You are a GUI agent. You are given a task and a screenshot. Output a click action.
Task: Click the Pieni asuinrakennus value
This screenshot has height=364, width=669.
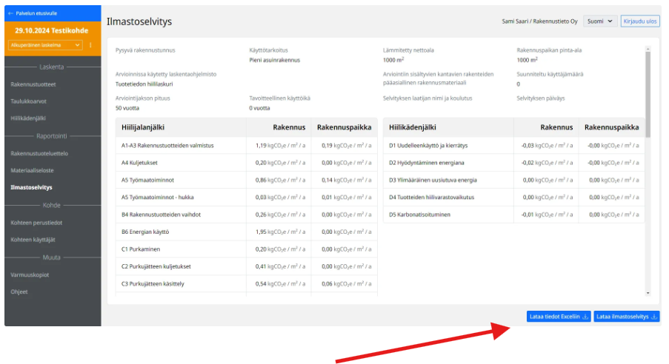(275, 60)
